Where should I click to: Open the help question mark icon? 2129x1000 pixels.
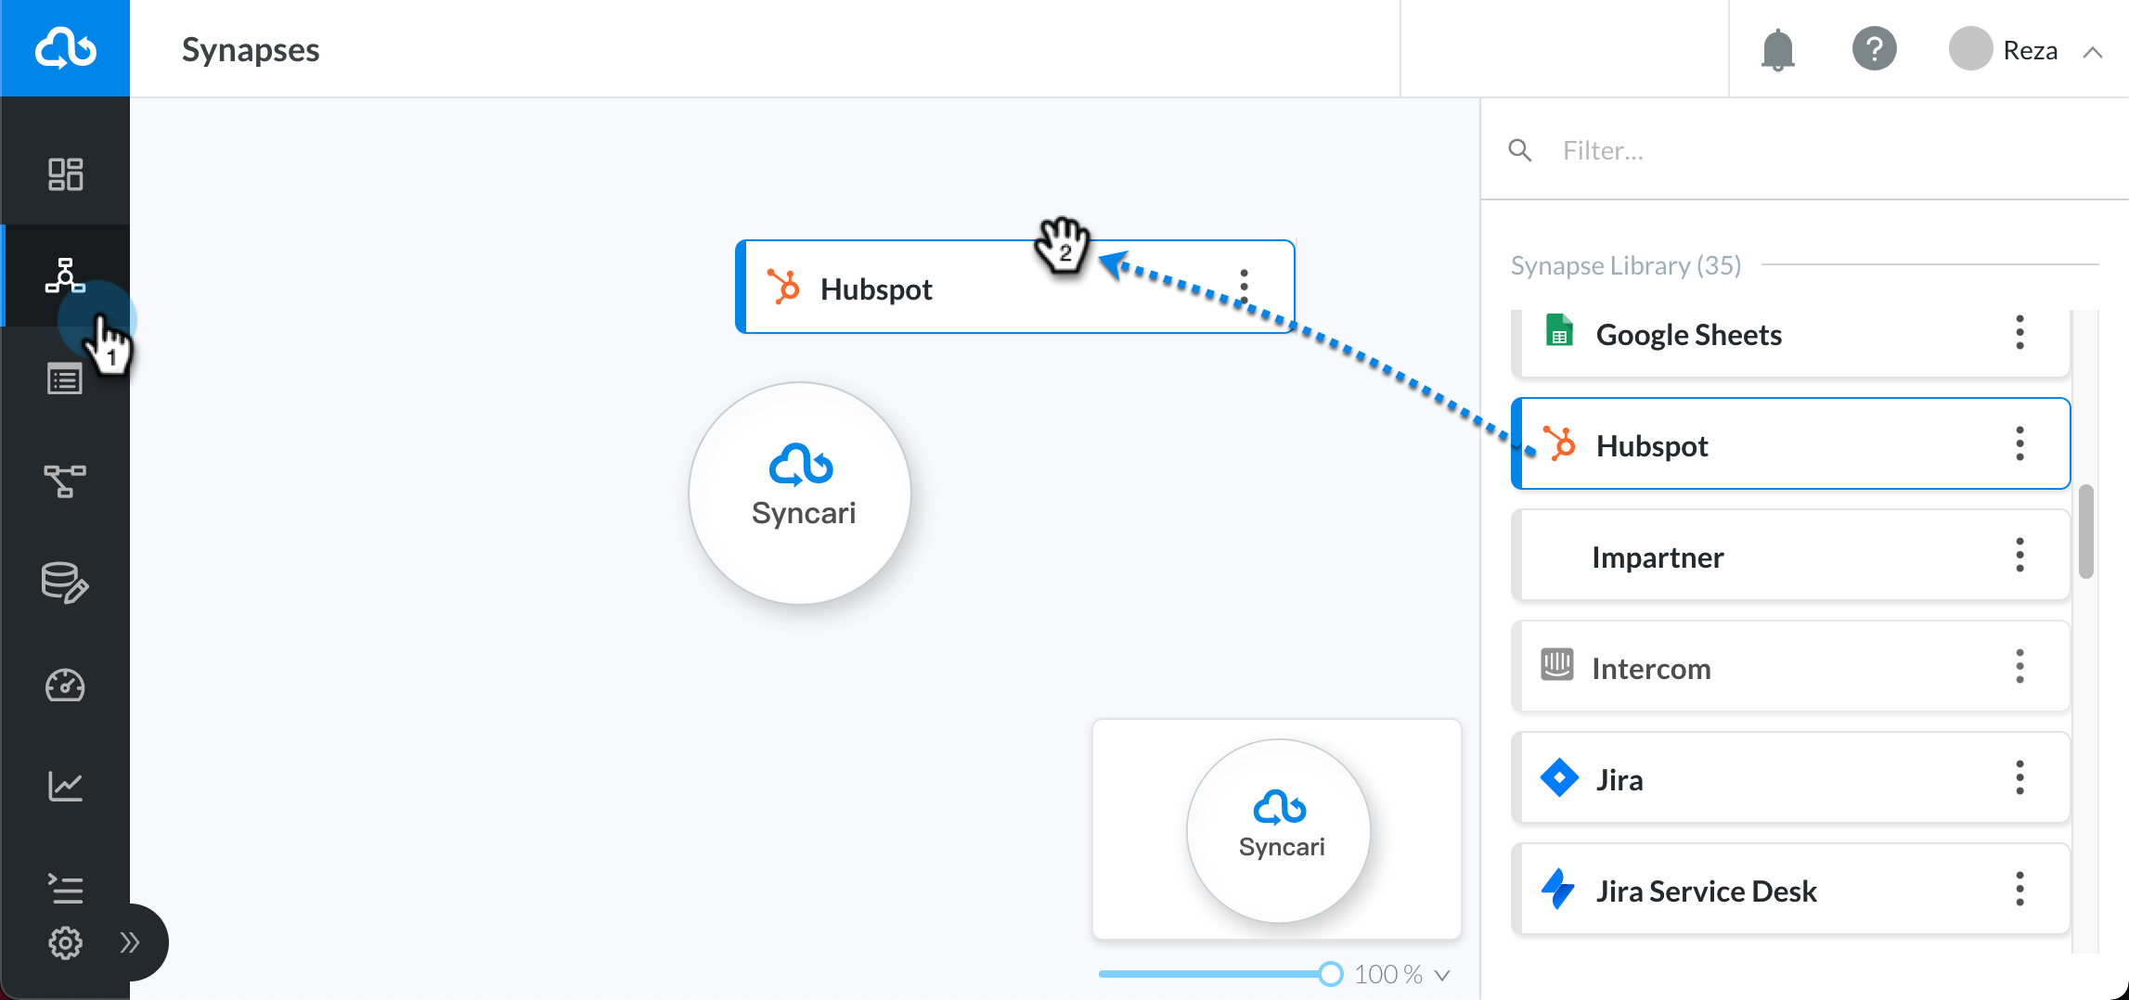(1874, 48)
